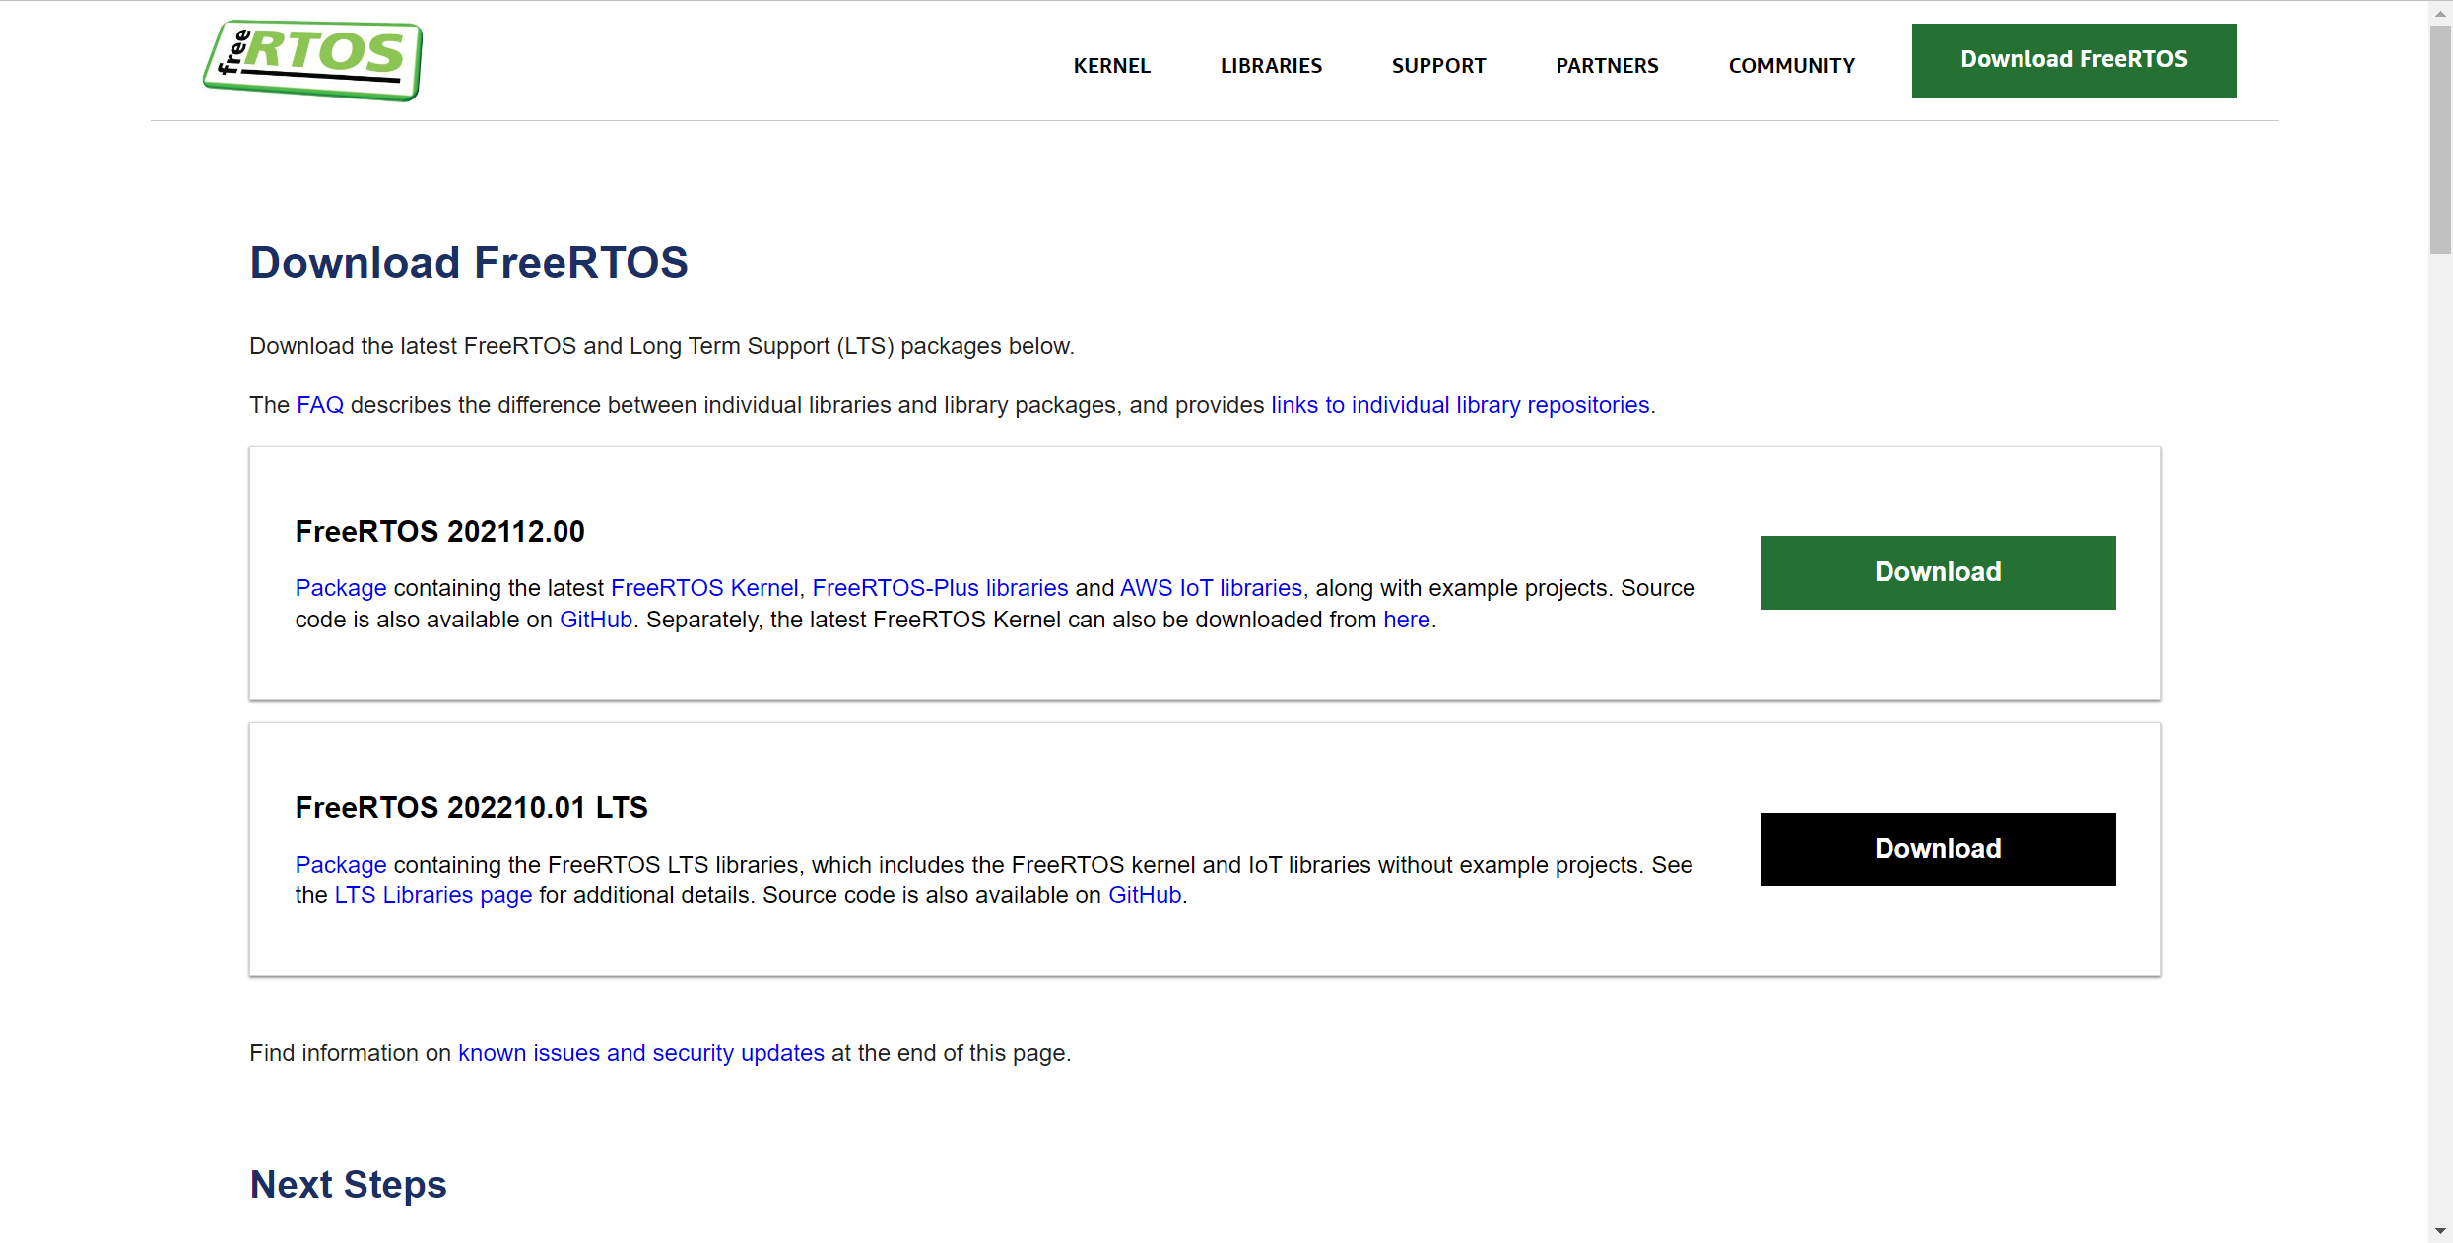The height and width of the screenshot is (1243, 2453).
Task: Open the FreeRTOS-Plus libraries link
Action: (940, 588)
